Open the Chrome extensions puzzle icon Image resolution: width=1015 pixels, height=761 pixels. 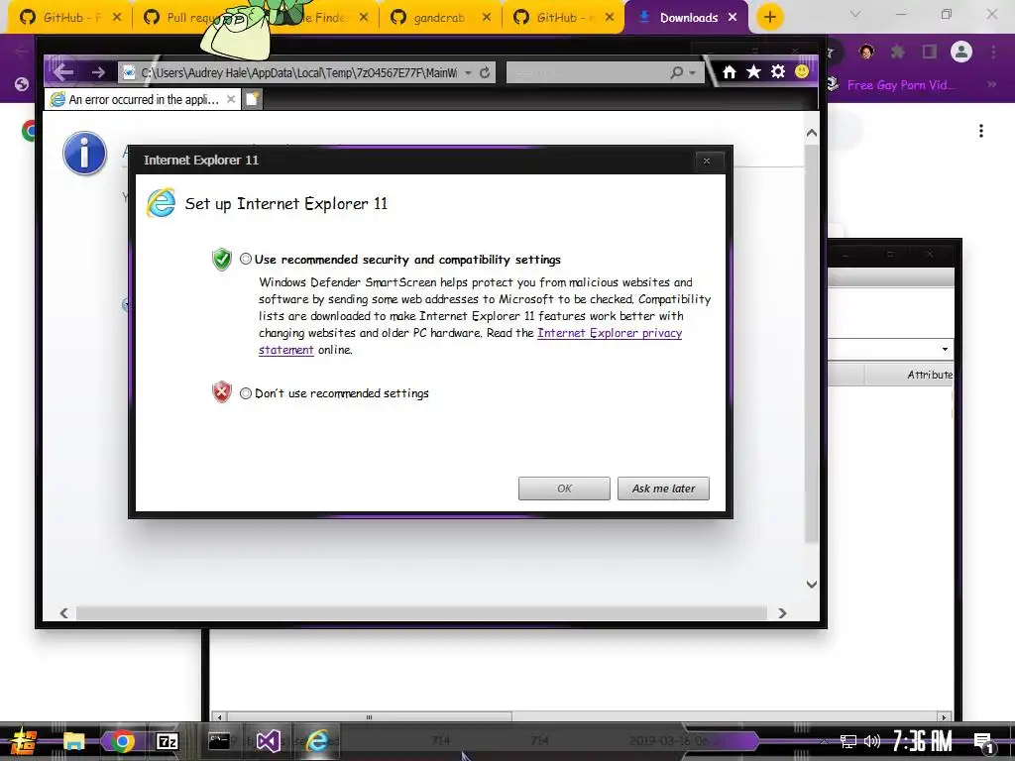point(897,52)
